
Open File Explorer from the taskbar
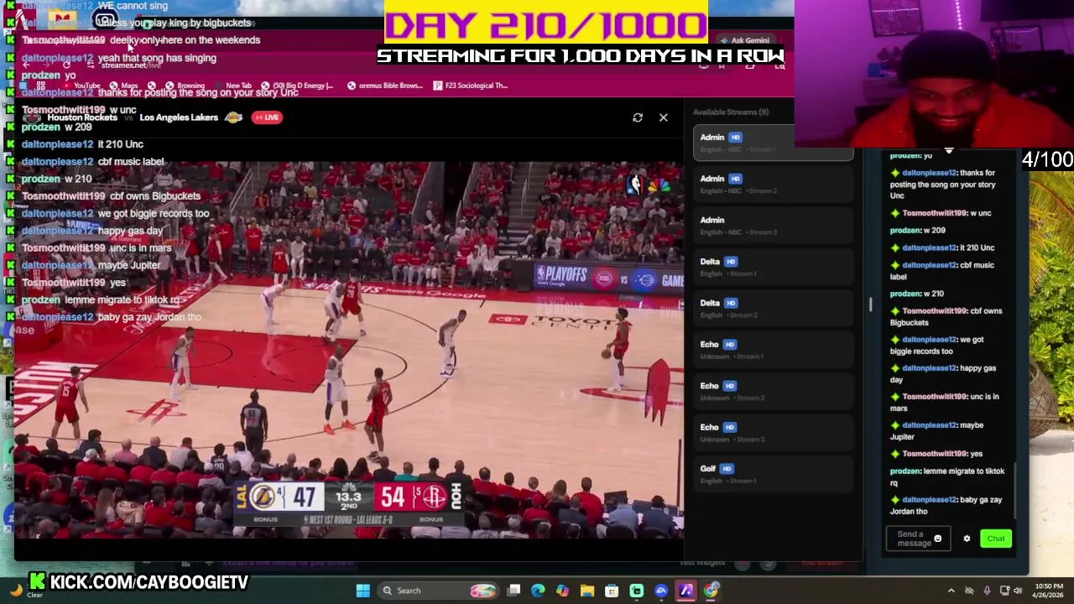pos(587,591)
